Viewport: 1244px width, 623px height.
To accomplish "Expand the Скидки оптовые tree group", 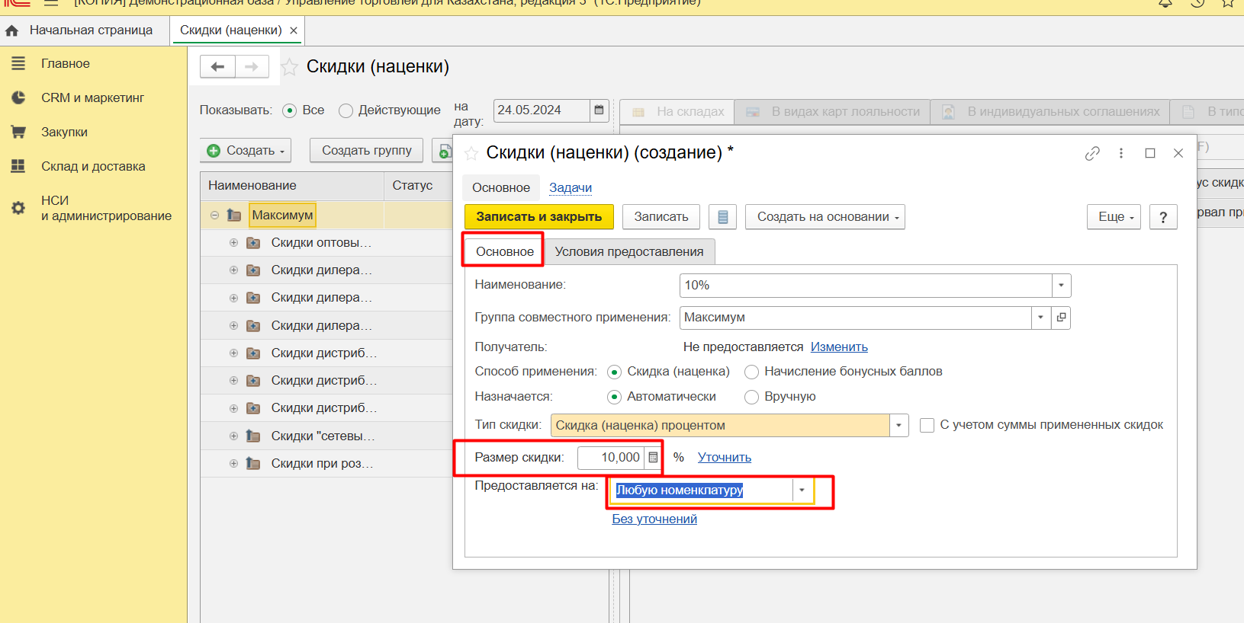I will tap(233, 243).
